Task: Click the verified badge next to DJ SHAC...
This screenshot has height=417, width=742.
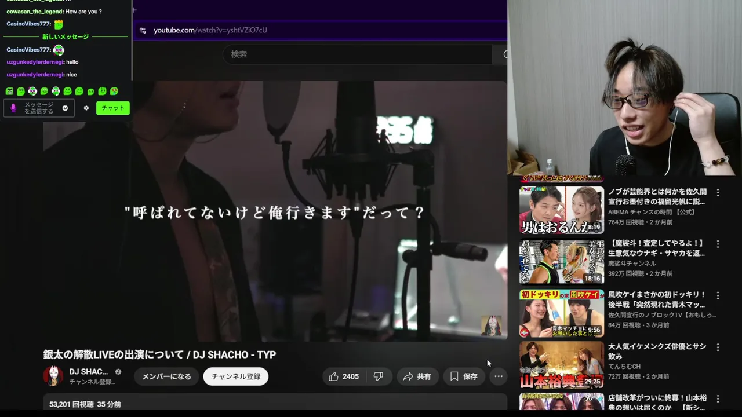Action: 118,372
